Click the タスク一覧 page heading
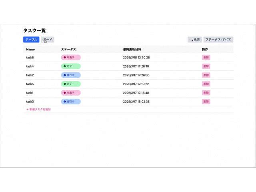Image resolution: width=256 pixels, height=192 pixels. pos(34,30)
